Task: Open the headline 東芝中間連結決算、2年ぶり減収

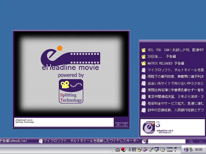Action: [175, 97]
